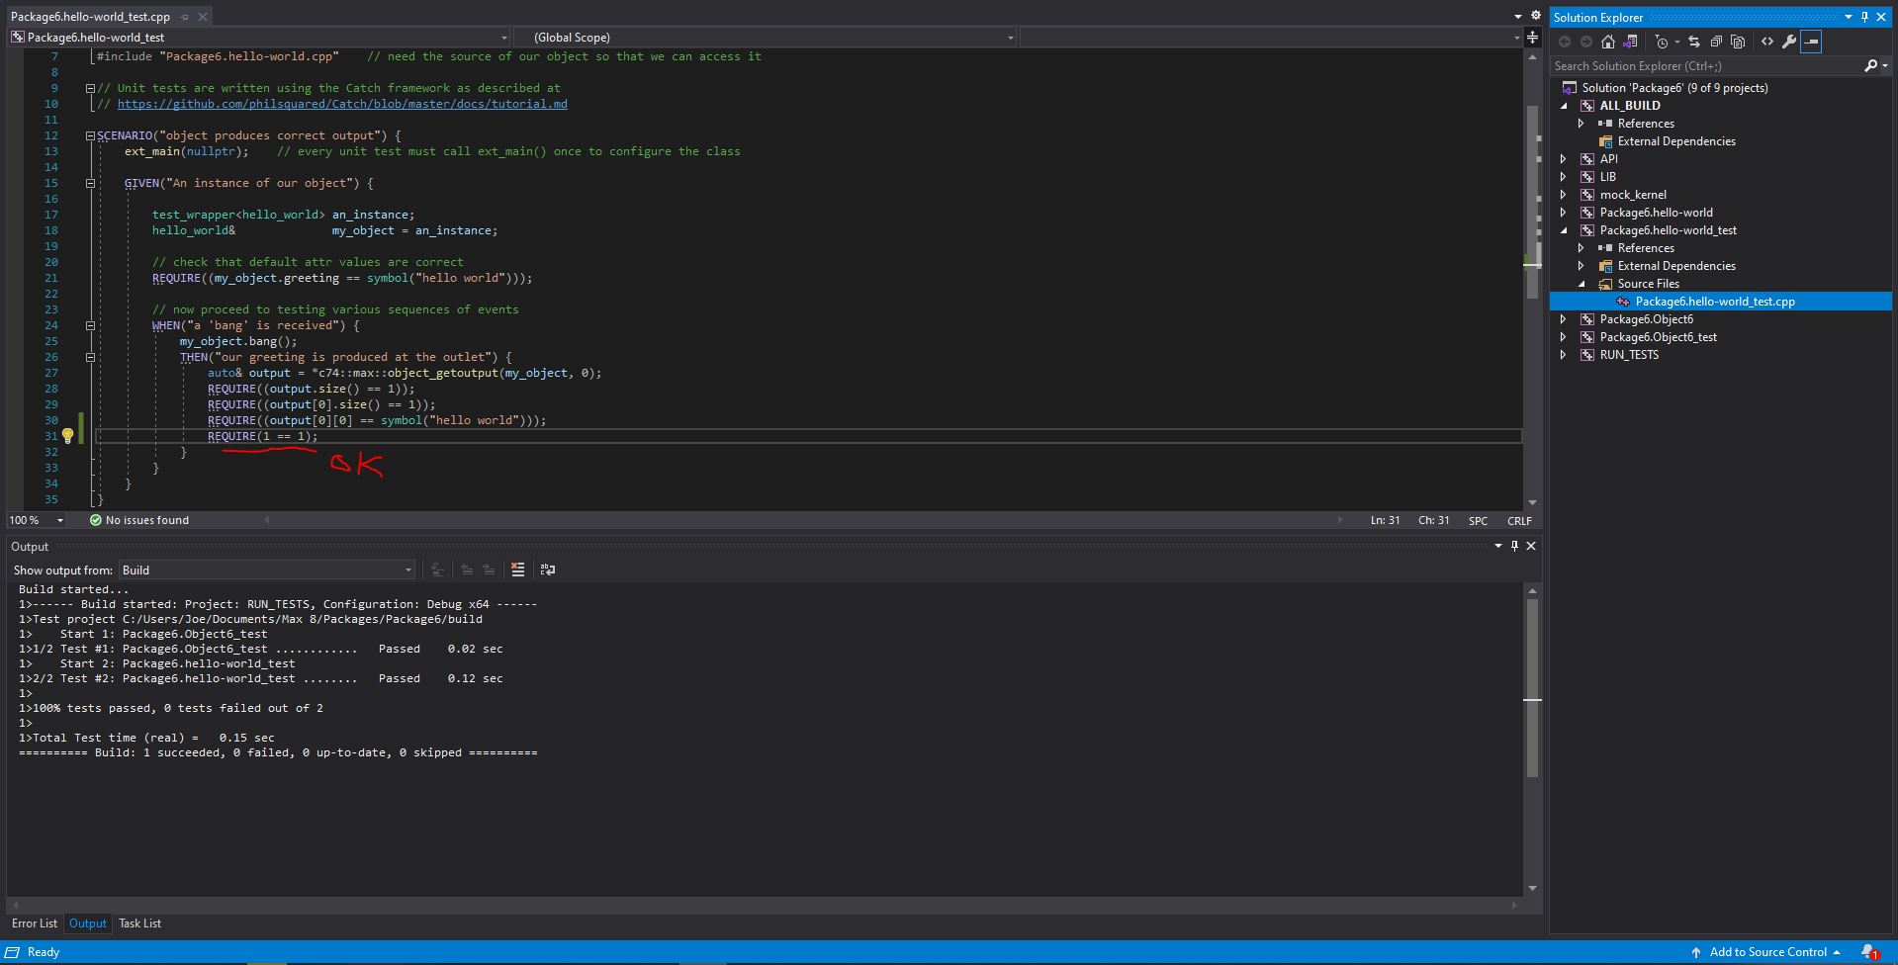This screenshot has height=965, width=1898.
Task: Click the Collapse All icon in Solution Explorer
Action: click(1716, 42)
